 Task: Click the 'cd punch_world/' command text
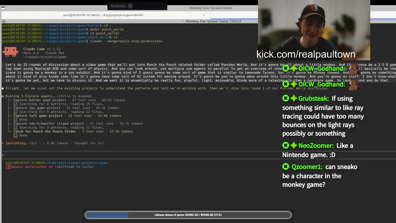pyautogui.click(x=105, y=33)
